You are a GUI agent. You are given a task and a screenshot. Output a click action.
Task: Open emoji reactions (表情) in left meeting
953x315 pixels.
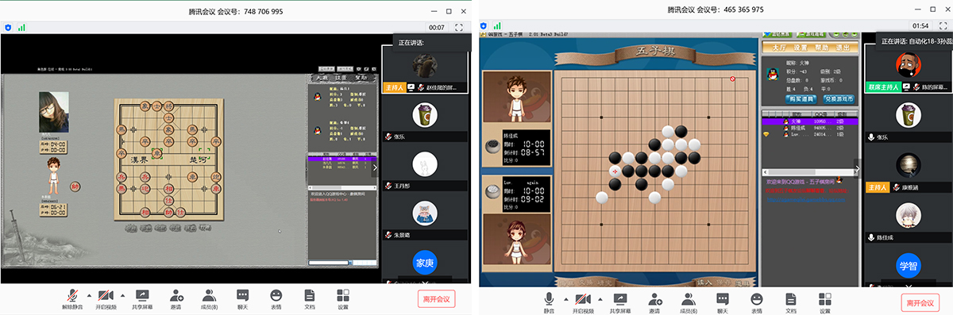click(x=276, y=300)
